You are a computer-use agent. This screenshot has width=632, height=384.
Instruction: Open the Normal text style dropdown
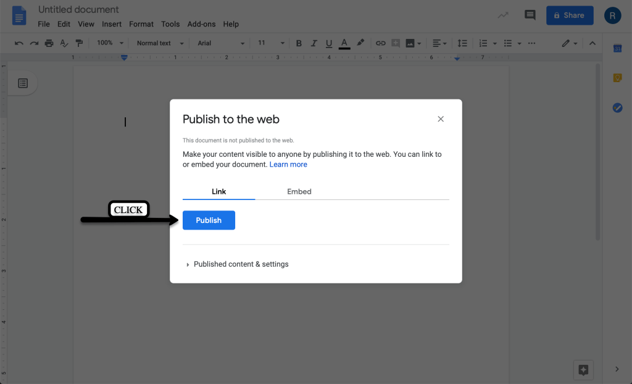160,43
